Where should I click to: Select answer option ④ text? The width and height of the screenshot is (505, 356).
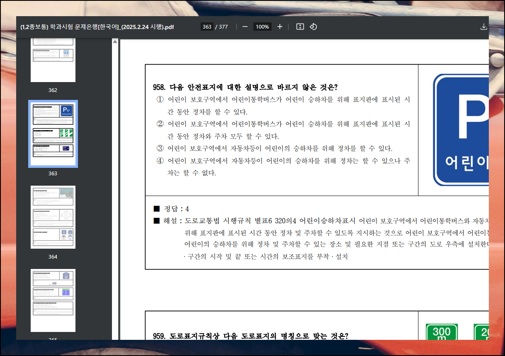(283, 167)
